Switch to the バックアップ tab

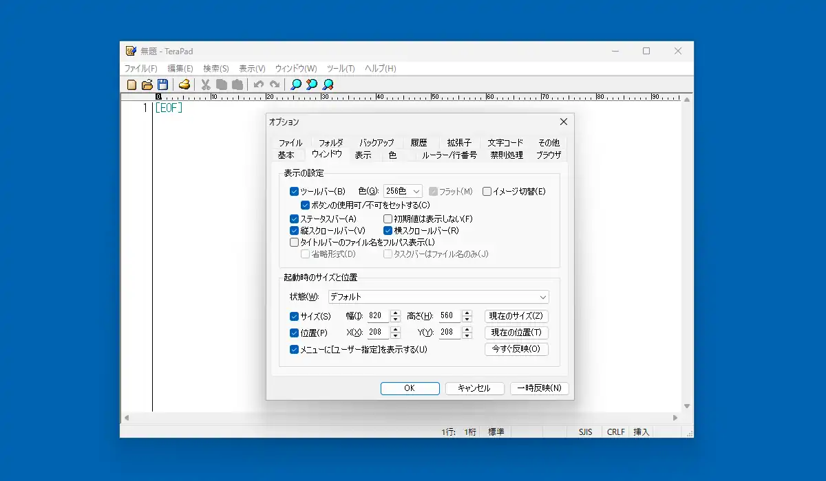(x=377, y=143)
